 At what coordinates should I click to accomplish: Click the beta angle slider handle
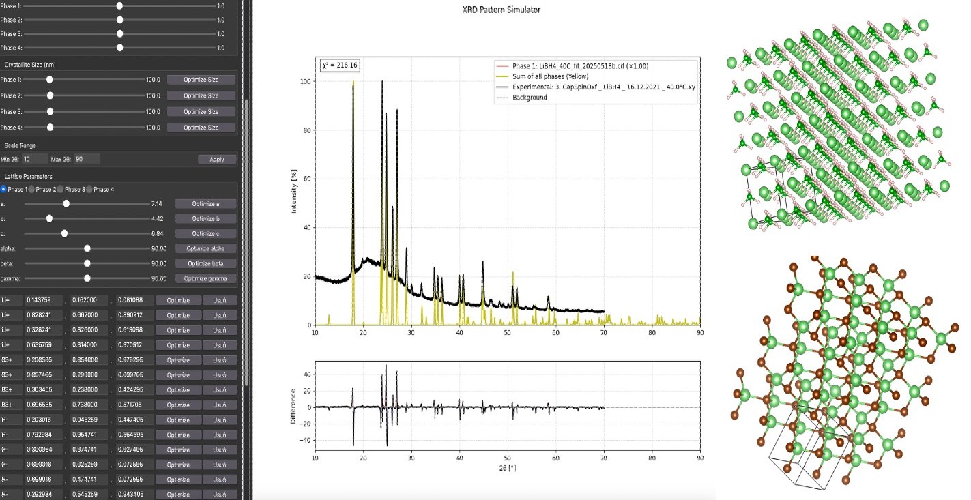pos(87,263)
